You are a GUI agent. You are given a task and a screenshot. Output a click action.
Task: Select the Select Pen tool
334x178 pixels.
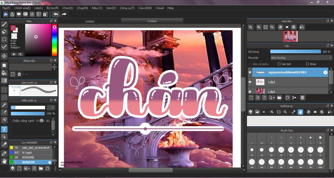click(4, 112)
